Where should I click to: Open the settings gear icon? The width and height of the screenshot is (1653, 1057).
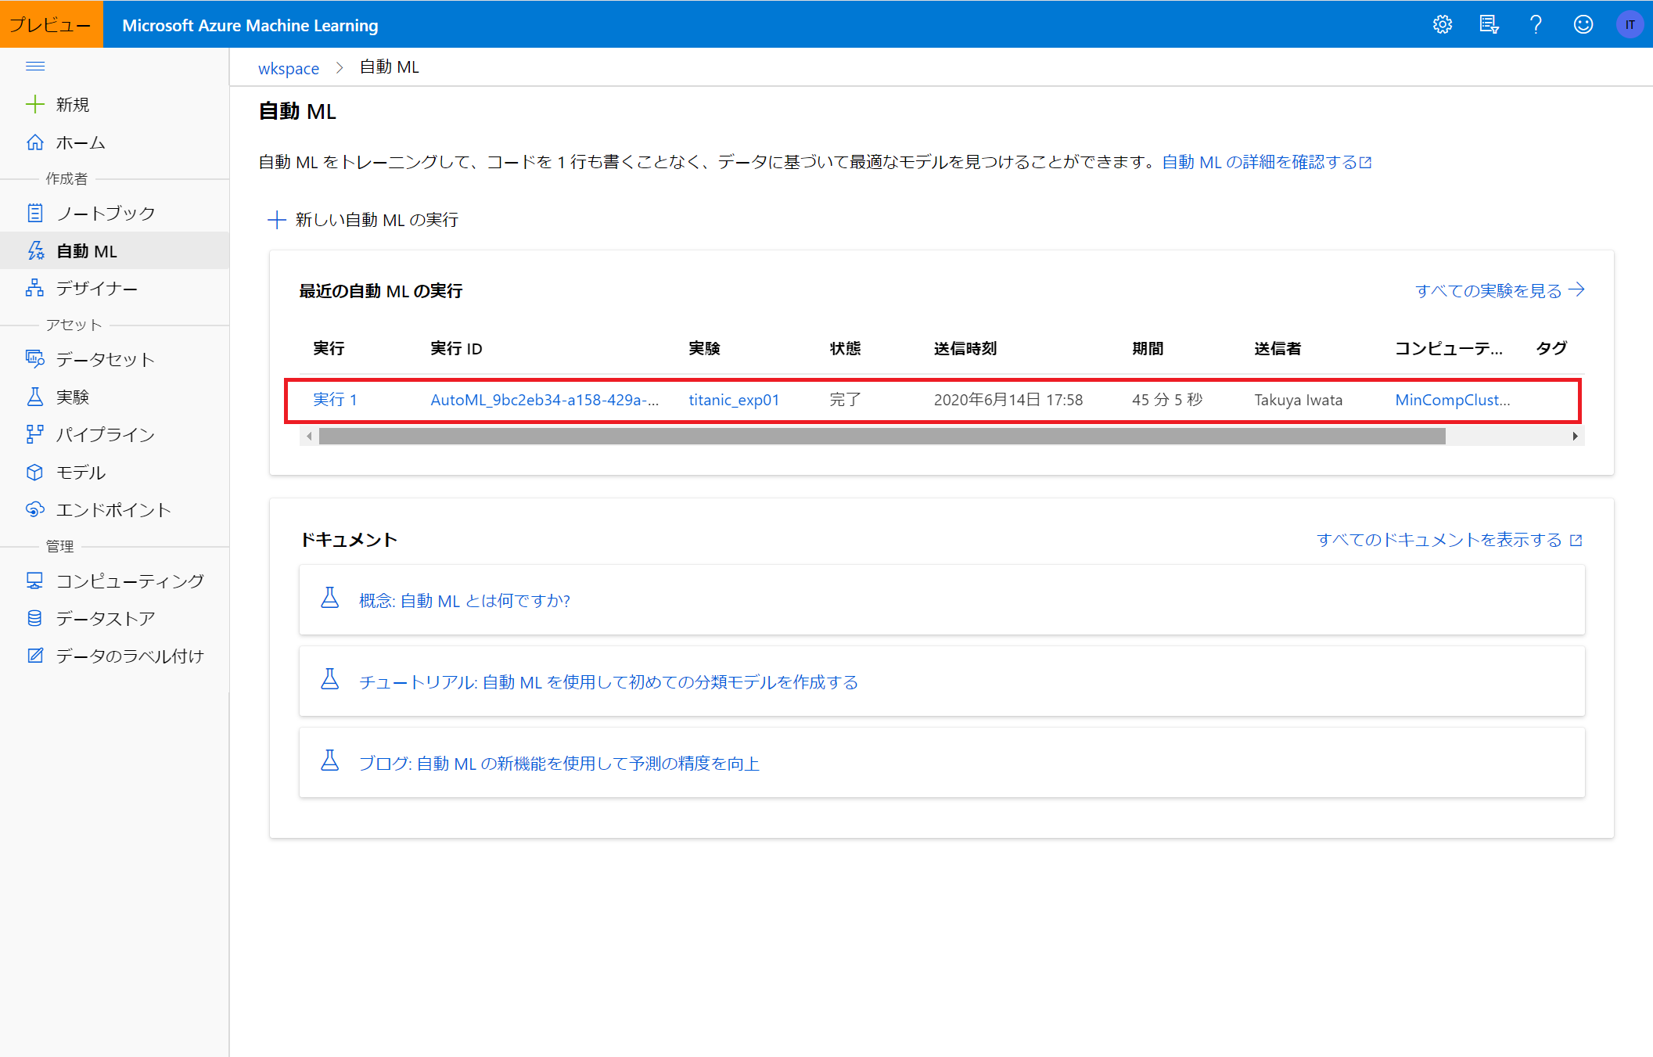point(1442,25)
